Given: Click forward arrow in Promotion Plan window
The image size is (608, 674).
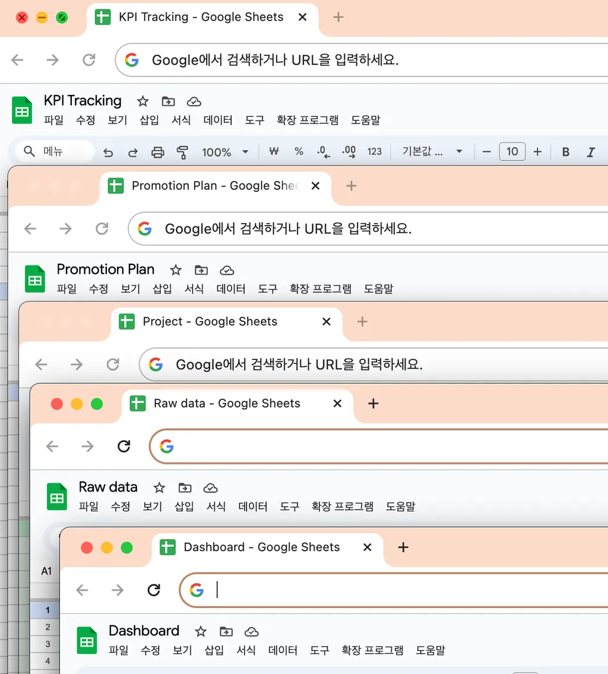Looking at the screenshot, I should pyautogui.click(x=65, y=228).
